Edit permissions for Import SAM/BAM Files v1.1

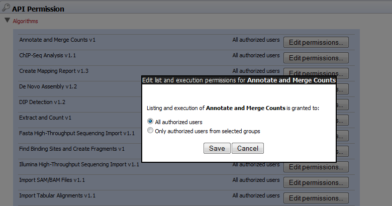tap(316, 182)
